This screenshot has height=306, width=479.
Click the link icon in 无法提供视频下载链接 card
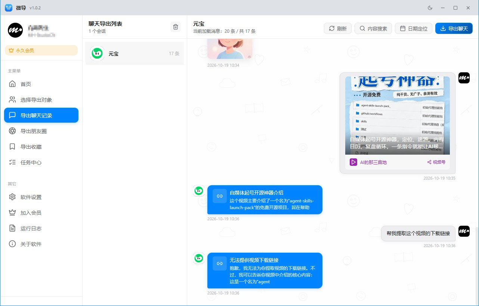click(x=220, y=264)
